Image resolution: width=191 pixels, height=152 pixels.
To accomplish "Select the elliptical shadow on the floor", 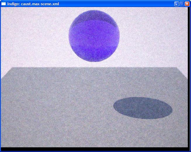I will [143, 108].
